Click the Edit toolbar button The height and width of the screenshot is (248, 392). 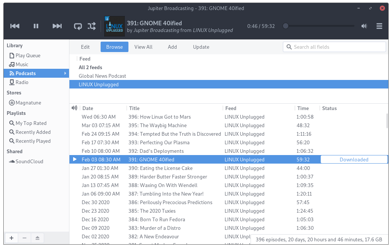point(85,47)
